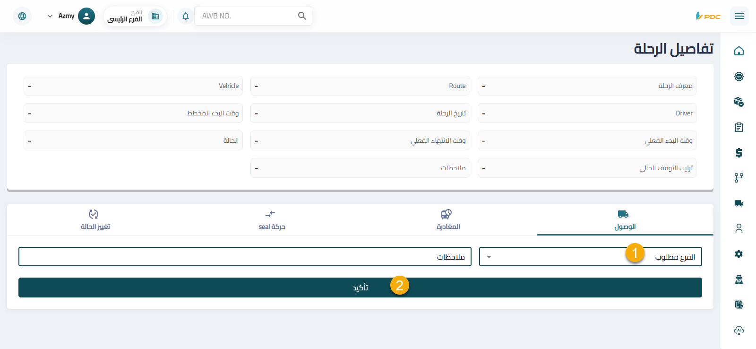Image resolution: width=756 pixels, height=349 pixels.
Task: Switch to the حركة seal tab
Action: pyautogui.click(x=272, y=220)
